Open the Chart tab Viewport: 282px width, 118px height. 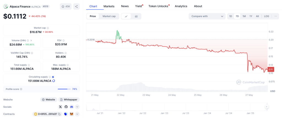click(x=93, y=6)
